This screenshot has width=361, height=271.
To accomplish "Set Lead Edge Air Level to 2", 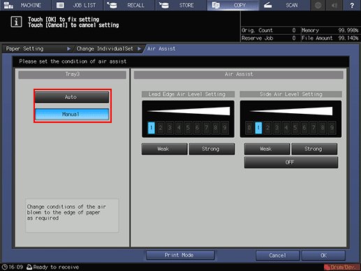I will [161, 128].
